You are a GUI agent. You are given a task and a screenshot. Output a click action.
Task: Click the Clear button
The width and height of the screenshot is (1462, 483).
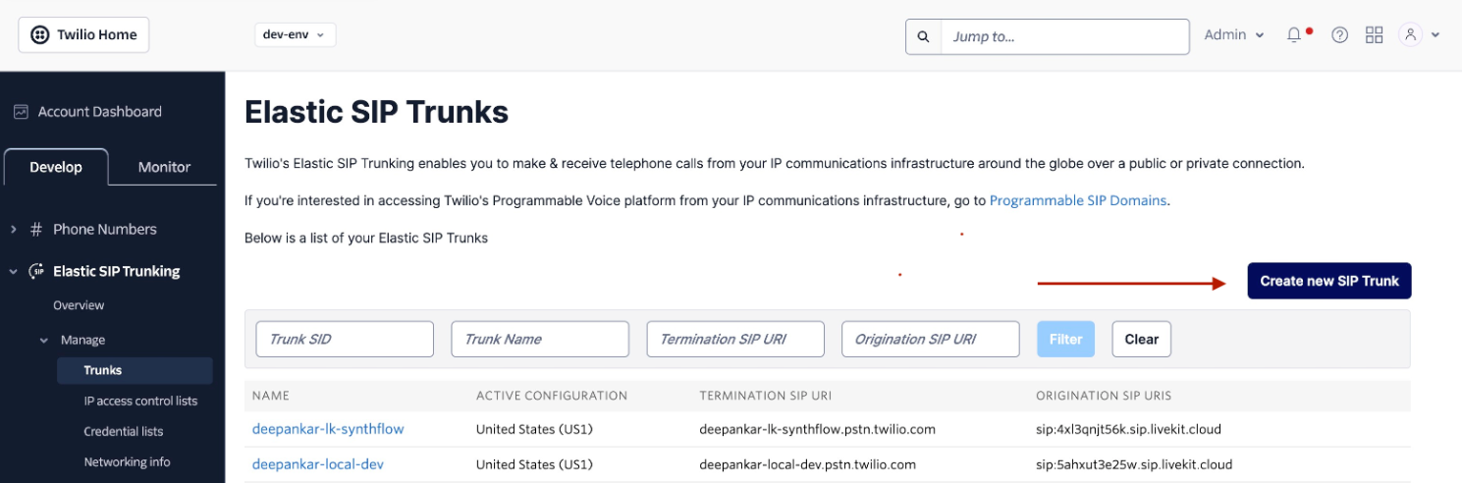[x=1142, y=339]
